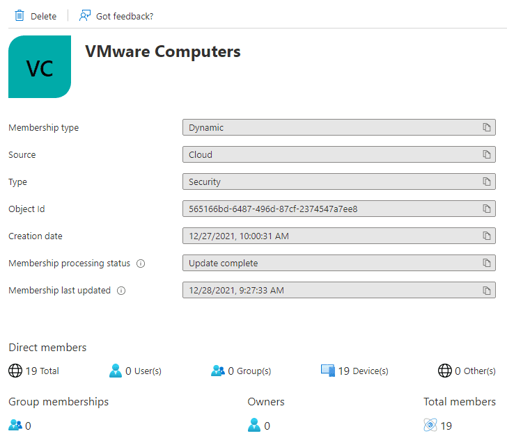Click the VMware Computers title
The width and height of the screenshot is (507, 445).
tap(163, 51)
